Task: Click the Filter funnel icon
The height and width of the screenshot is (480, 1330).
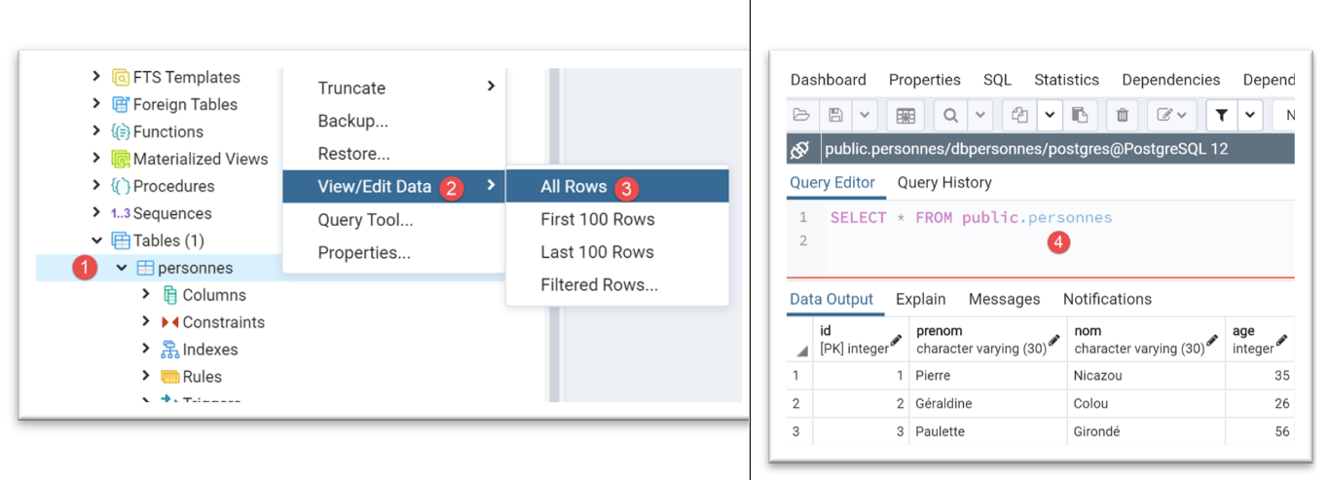Action: click(1220, 115)
